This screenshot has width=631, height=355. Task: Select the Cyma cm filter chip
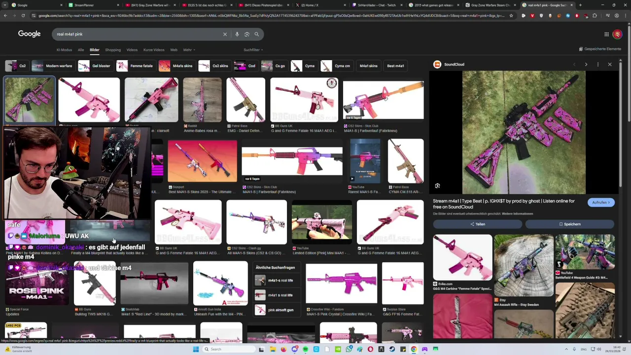[x=336, y=66]
